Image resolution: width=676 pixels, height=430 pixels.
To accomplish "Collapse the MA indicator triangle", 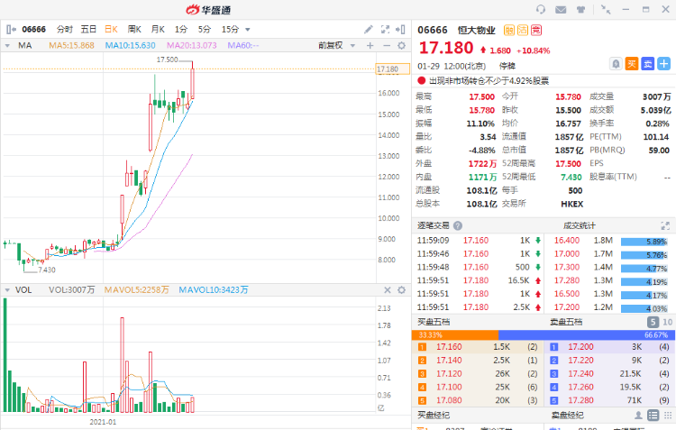I will coord(7,45).
